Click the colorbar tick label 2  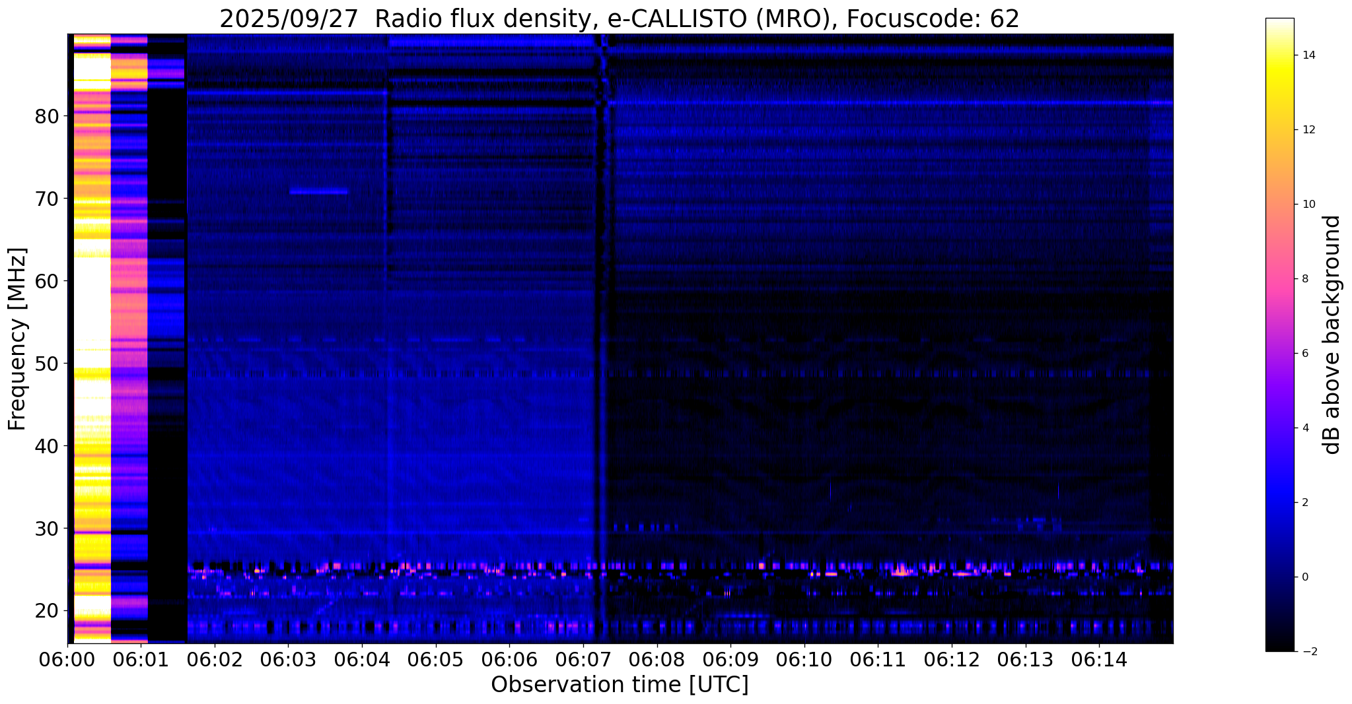(1304, 503)
